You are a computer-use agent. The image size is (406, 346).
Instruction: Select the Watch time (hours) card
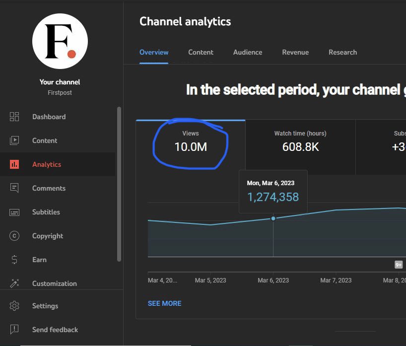click(300, 147)
